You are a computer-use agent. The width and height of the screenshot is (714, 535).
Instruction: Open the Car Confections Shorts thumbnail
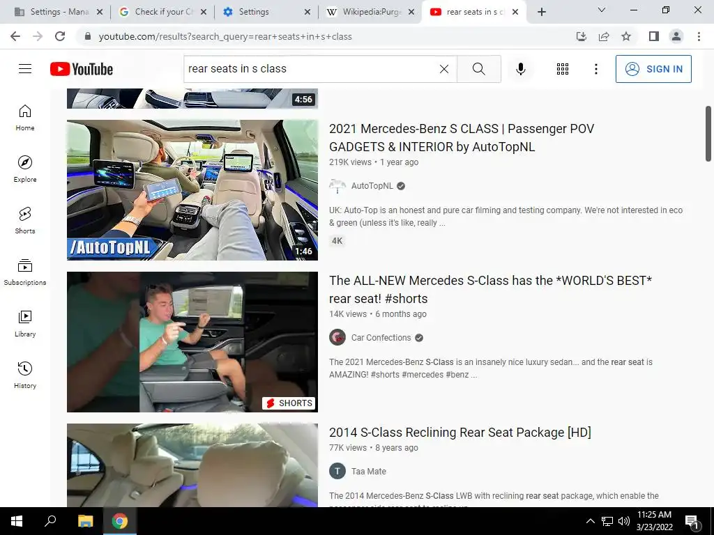click(192, 342)
